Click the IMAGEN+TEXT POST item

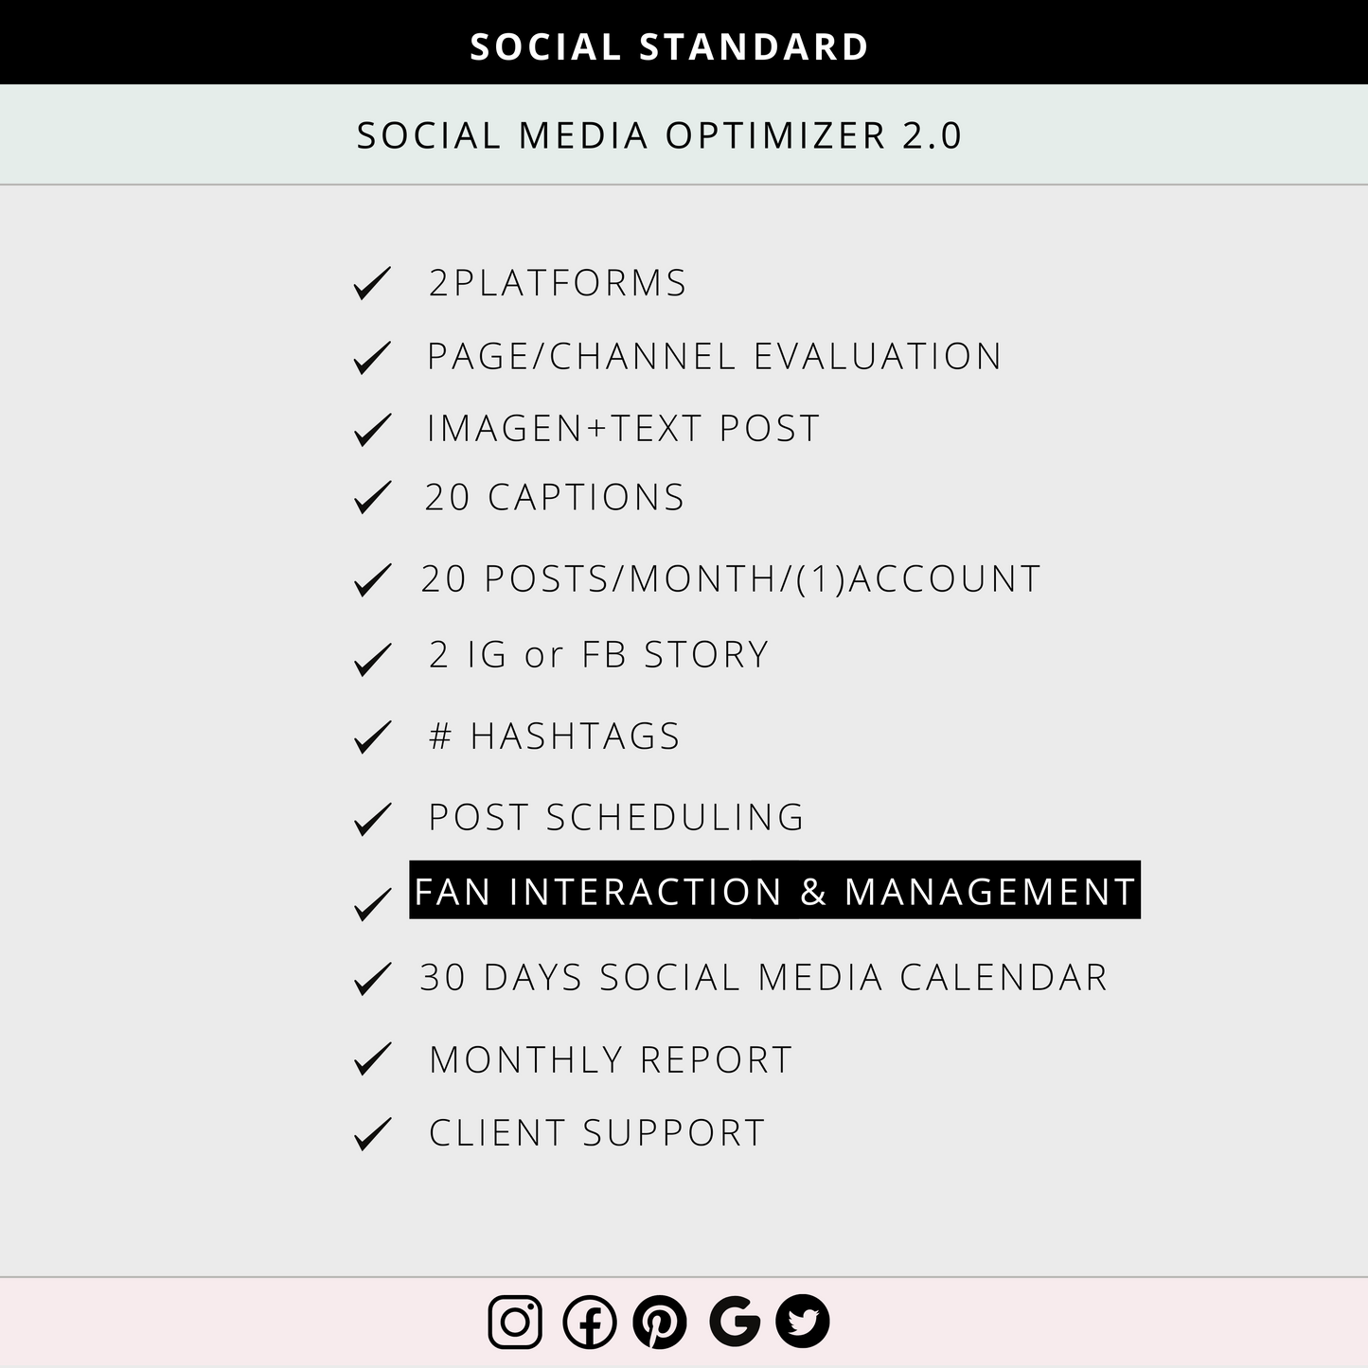[623, 428]
